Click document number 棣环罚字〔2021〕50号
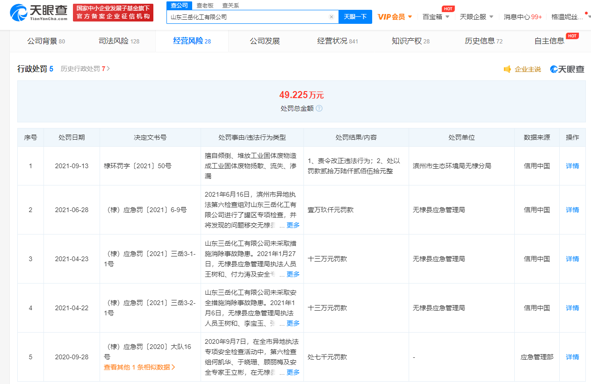Image resolution: width=591 pixels, height=384 pixels. [x=137, y=166]
